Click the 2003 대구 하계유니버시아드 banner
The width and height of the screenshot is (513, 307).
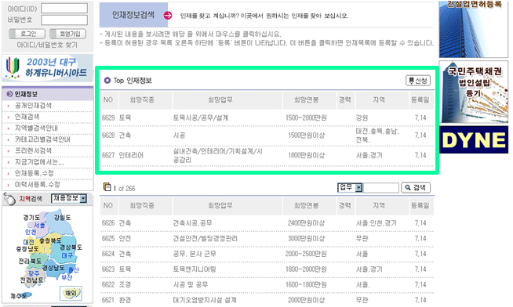[47, 68]
